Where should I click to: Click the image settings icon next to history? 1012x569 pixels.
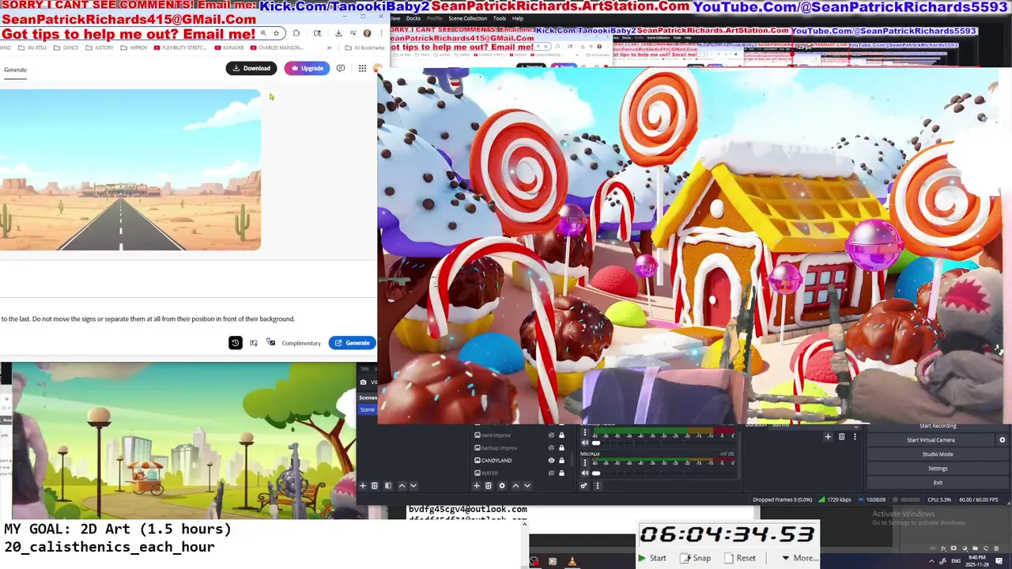click(x=254, y=343)
